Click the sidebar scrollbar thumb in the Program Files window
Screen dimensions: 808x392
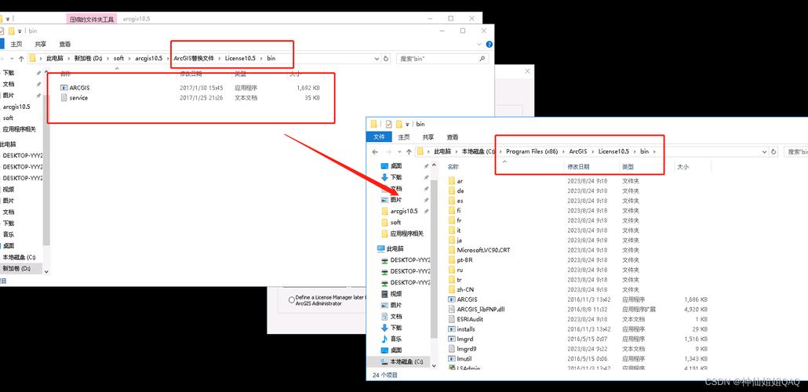[434, 258]
